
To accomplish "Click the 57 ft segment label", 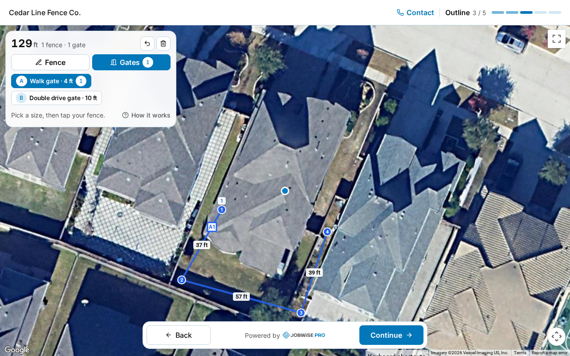I will (x=241, y=296).
